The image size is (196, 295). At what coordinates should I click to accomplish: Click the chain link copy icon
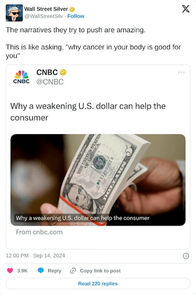[x=73, y=271]
